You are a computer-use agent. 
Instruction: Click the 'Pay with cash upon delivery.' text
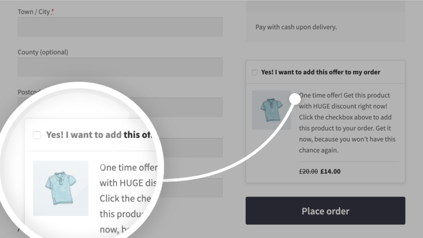click(x=296, y=27)
